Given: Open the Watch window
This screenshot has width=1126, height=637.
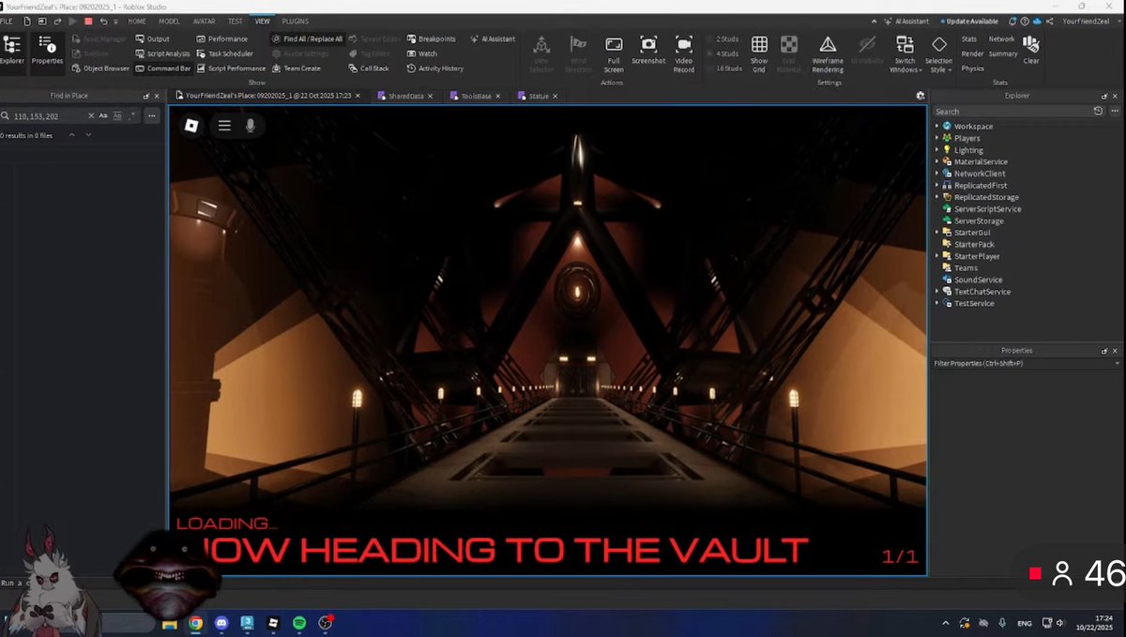Looking at the screenshot, I should pyautogui.click(x=421, y=53).
